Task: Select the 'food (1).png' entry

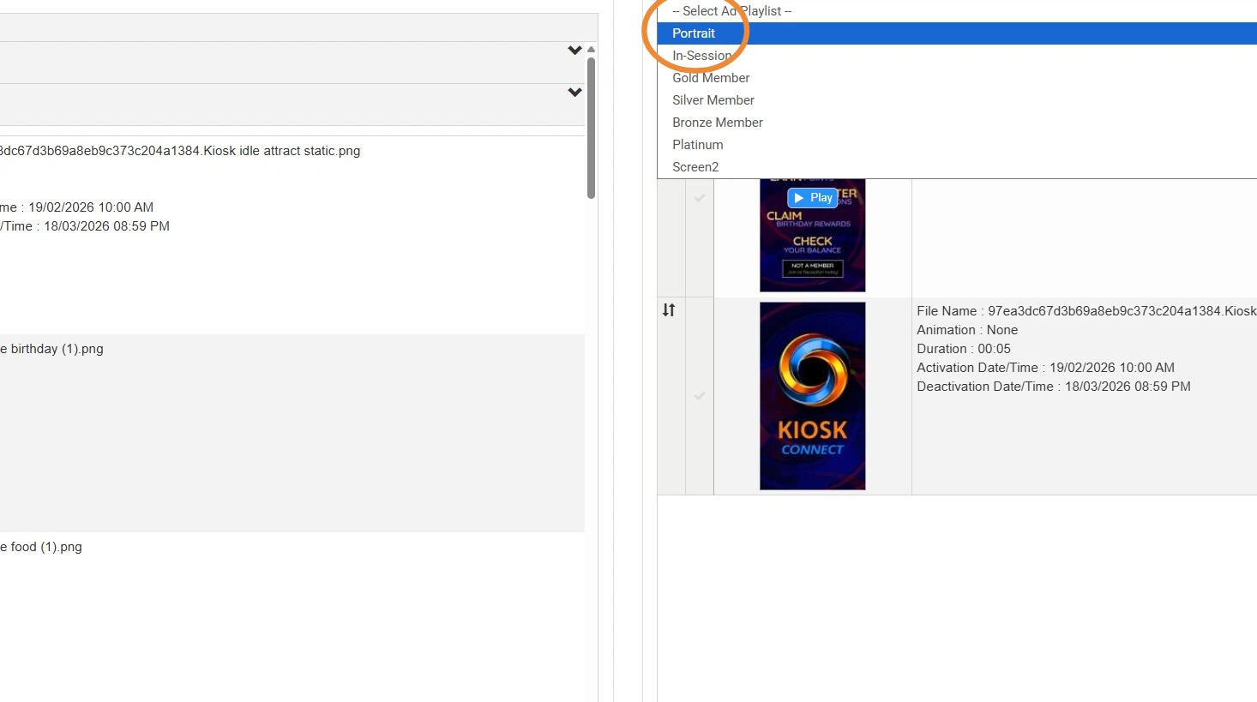Action: [x=41, y=547]
